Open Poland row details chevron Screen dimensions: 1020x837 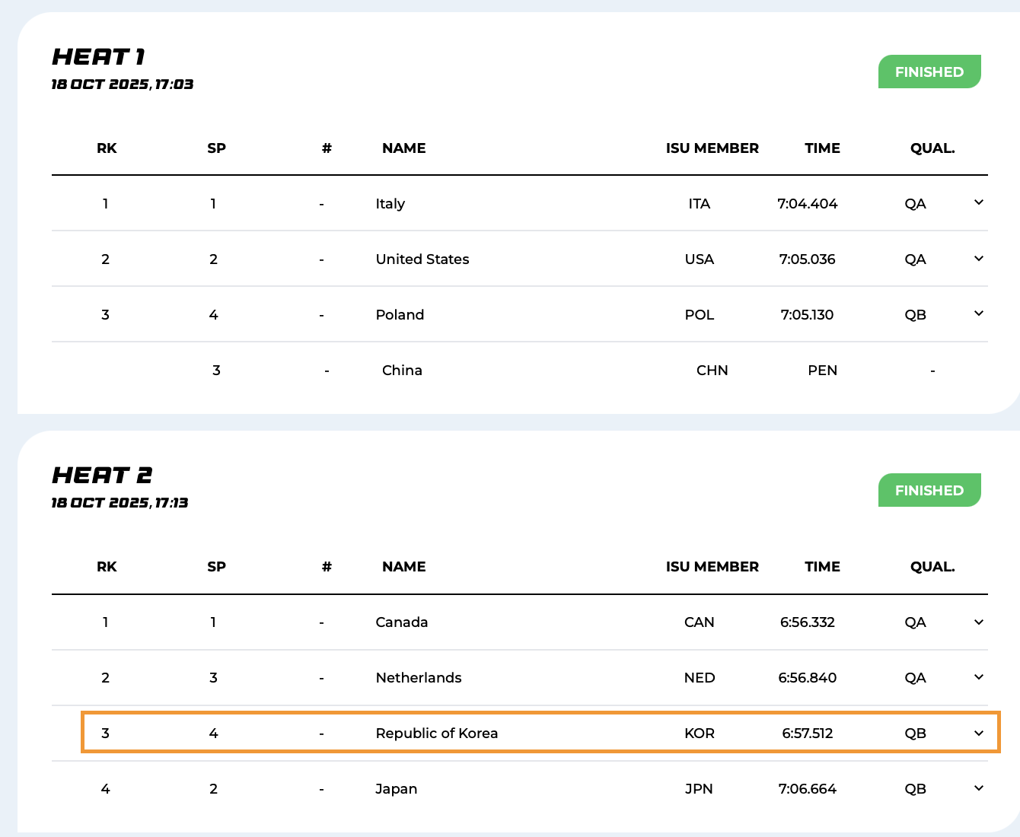click(x=979, y=313)
